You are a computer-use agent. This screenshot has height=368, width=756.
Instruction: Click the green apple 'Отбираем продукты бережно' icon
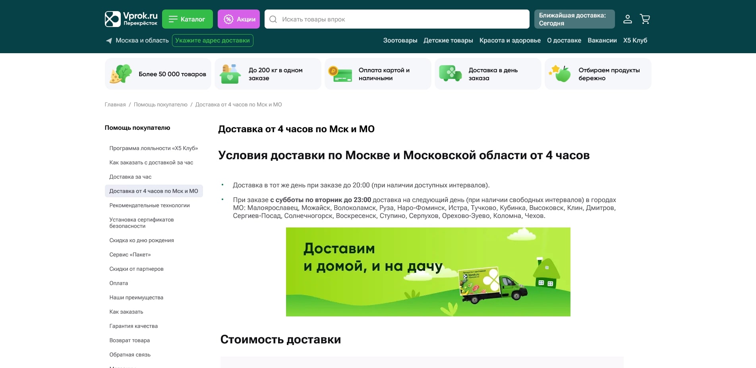point(561,73)
